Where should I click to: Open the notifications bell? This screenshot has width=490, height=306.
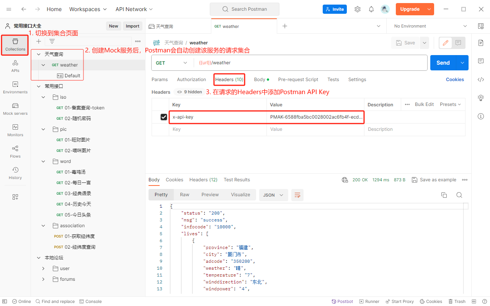371,9
